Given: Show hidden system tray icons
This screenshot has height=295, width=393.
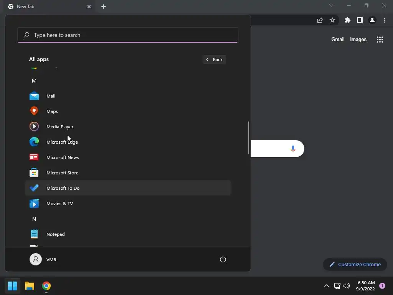Looking at the screenshot, I should [327, 286].
